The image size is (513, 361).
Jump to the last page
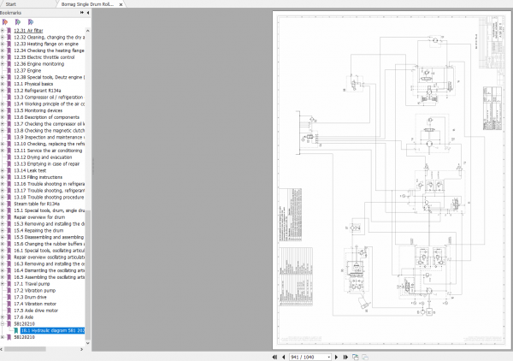(345, 357)
